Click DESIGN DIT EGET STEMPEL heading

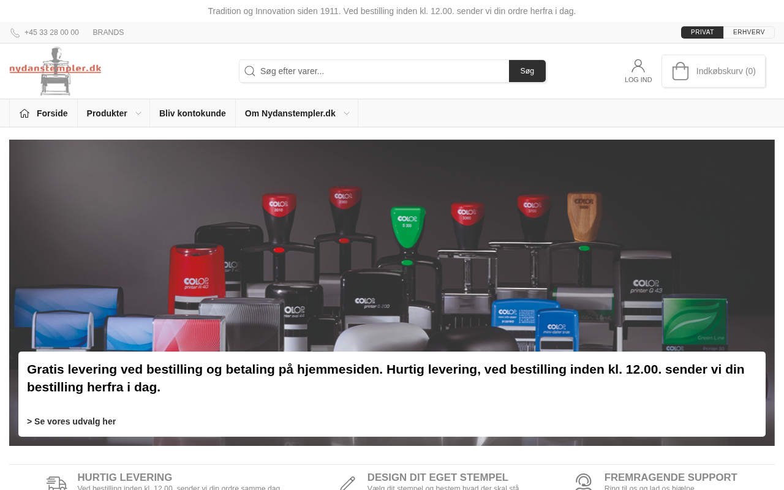(438, 477)
